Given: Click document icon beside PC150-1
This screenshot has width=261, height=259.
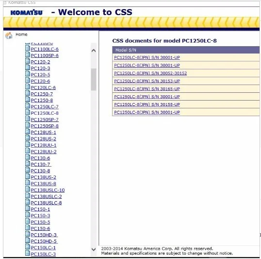Looking at the screenshot, I should tap(28, 208).
